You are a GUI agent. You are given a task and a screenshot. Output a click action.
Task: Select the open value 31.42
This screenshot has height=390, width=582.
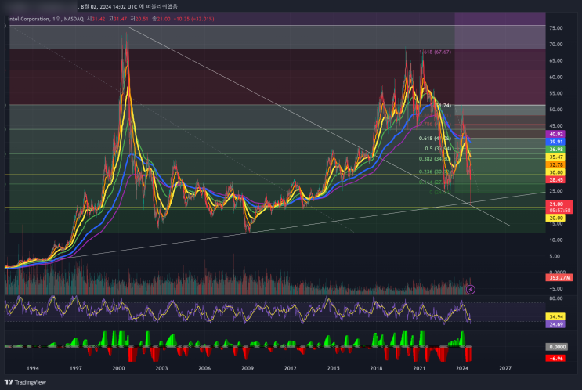[98, 19]
